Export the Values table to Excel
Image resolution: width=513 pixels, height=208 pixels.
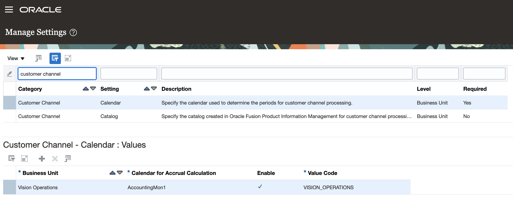[68, 159]
